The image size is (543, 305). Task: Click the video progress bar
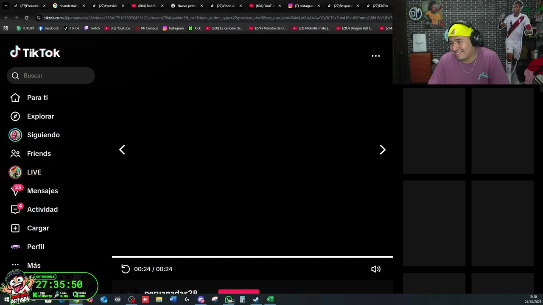click(252, 257)
